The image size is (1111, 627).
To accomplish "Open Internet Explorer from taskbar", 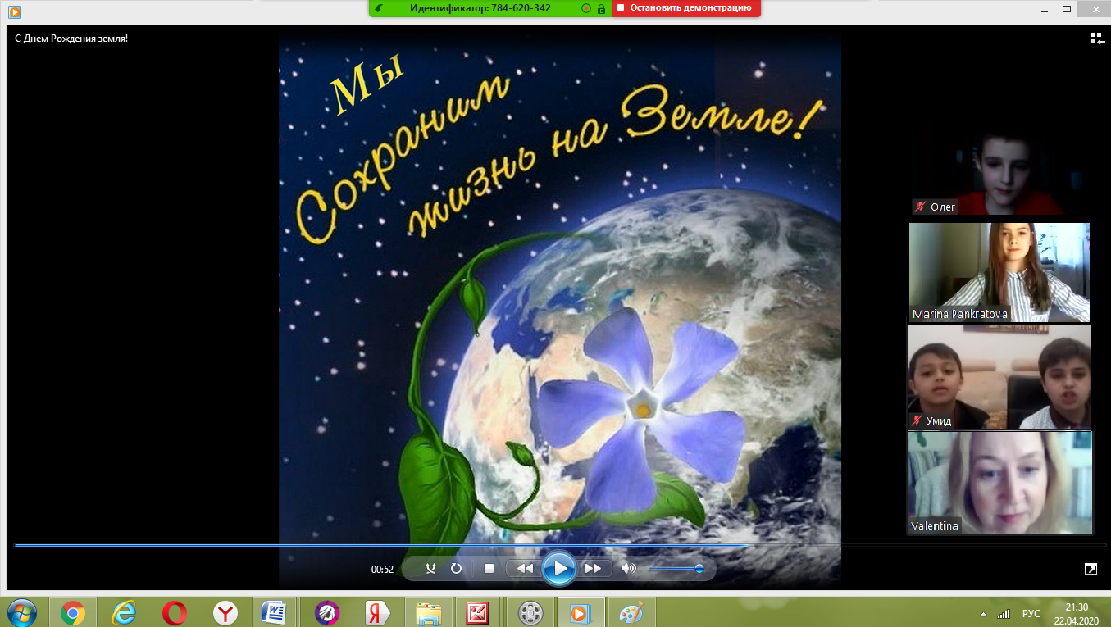I will point(124,611).
